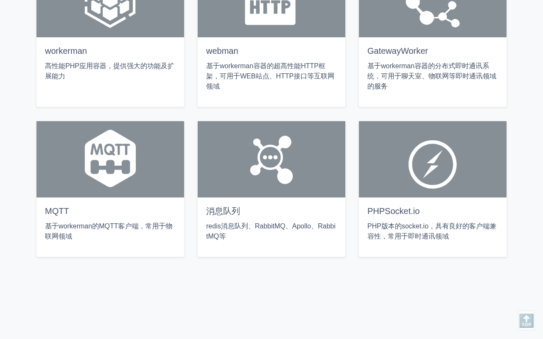Click the MQTT hexagon icon

[x=110, y=158]
